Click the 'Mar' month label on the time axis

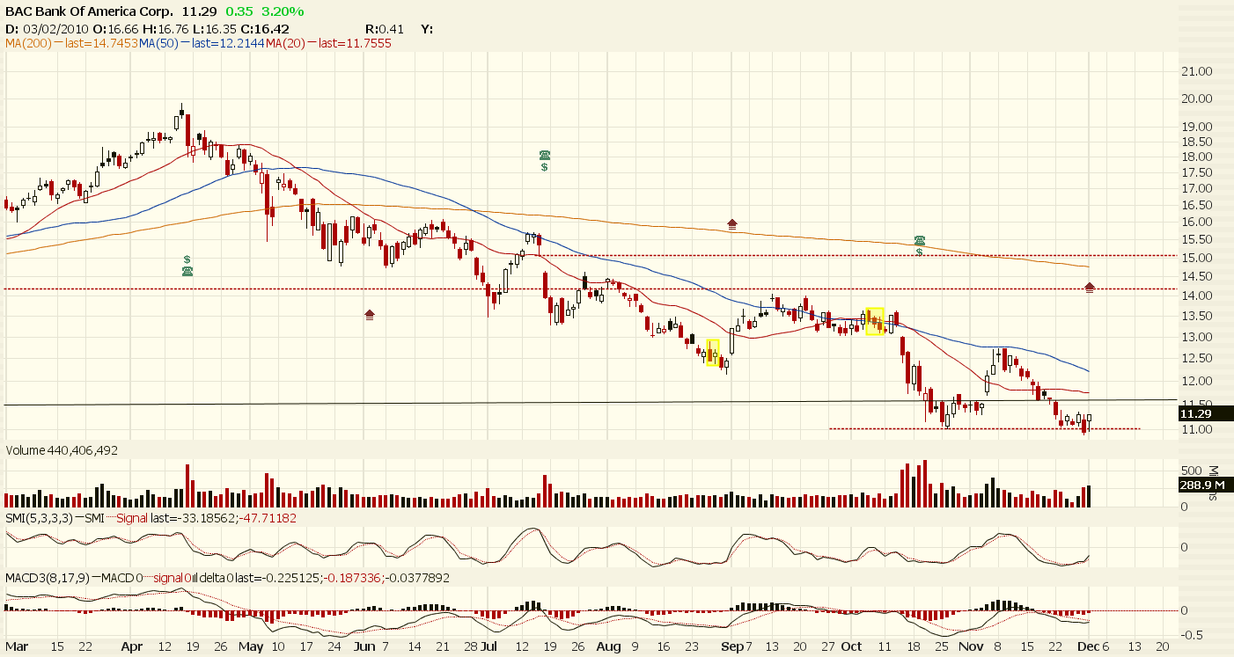[17, 646]
